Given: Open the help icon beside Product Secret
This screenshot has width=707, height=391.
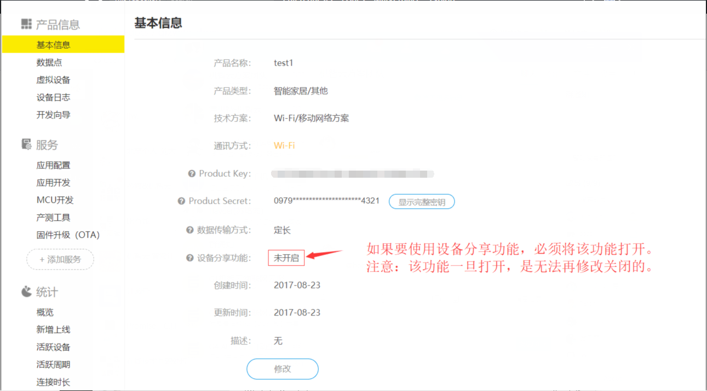Looking at the screenshot, I should tap(181, 201).
